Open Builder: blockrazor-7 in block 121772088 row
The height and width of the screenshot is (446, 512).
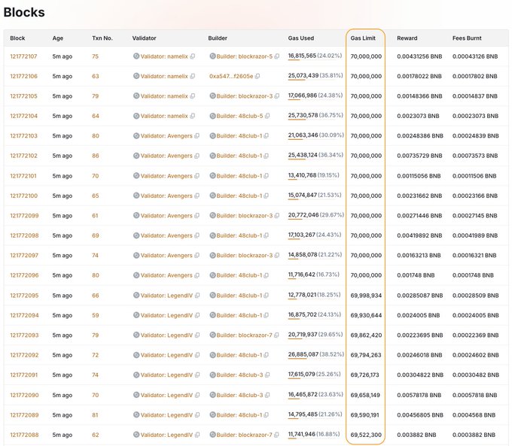(244, 435)
